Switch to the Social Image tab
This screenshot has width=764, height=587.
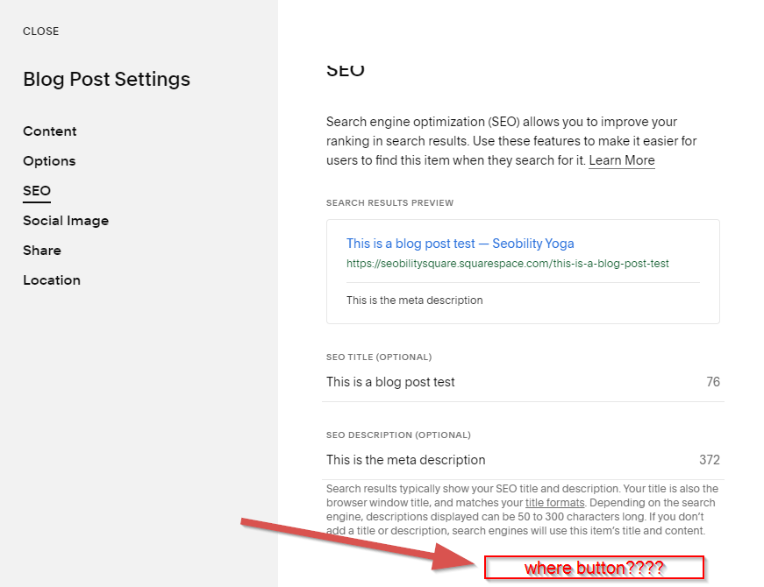coord(66,220)
